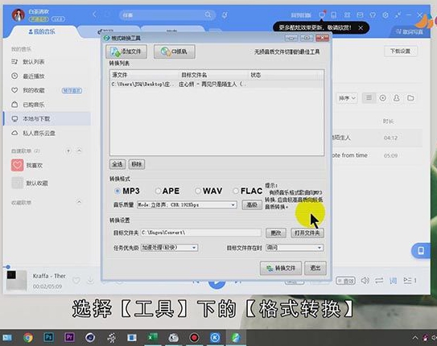The height and width of the screenshot is (346, 437).
Task: Open Chrome from the taskbar
Action: (28, 338)
